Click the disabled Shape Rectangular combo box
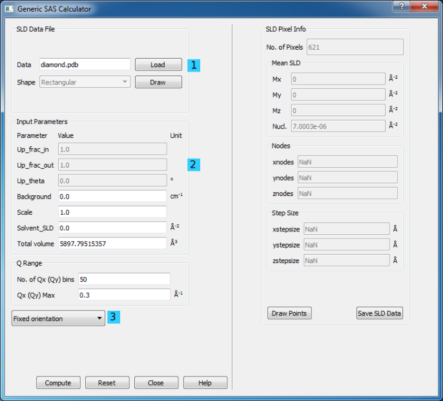 click(84, 82)
